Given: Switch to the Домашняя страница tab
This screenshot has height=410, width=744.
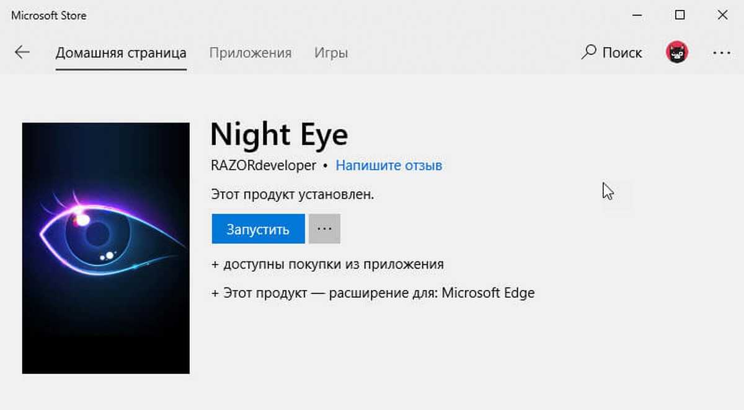Looking at the screenshot, I should (121, 53).
